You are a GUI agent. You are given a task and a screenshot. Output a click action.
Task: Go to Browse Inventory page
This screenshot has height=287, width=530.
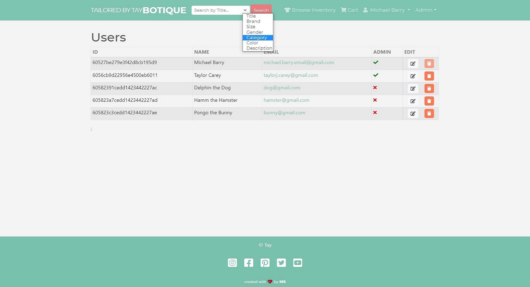(310, 10)
